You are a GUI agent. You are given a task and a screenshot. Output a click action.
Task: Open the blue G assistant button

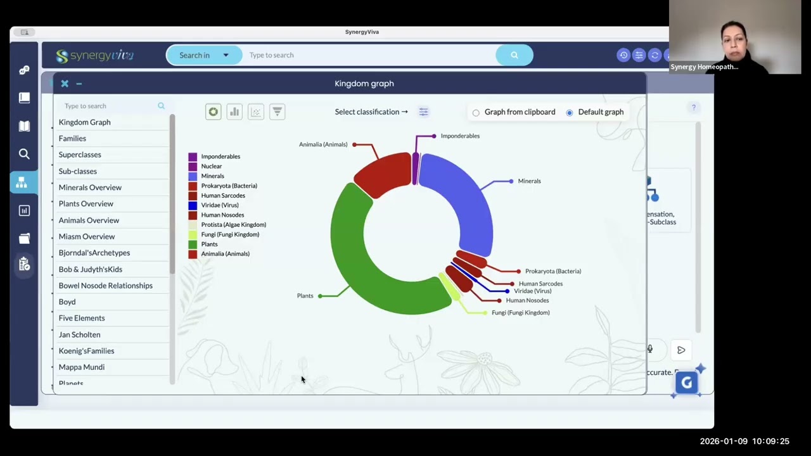(687, 383)
